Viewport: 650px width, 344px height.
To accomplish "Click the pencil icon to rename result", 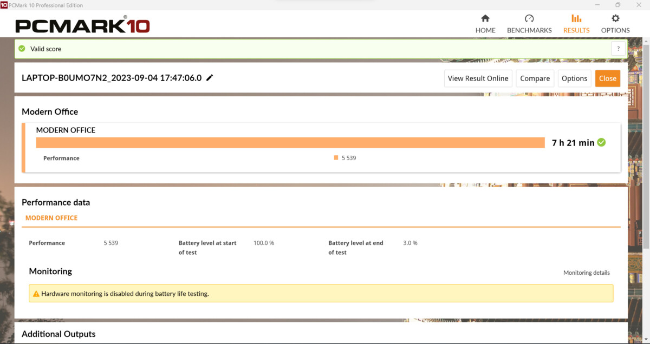I will coord(210,78).
